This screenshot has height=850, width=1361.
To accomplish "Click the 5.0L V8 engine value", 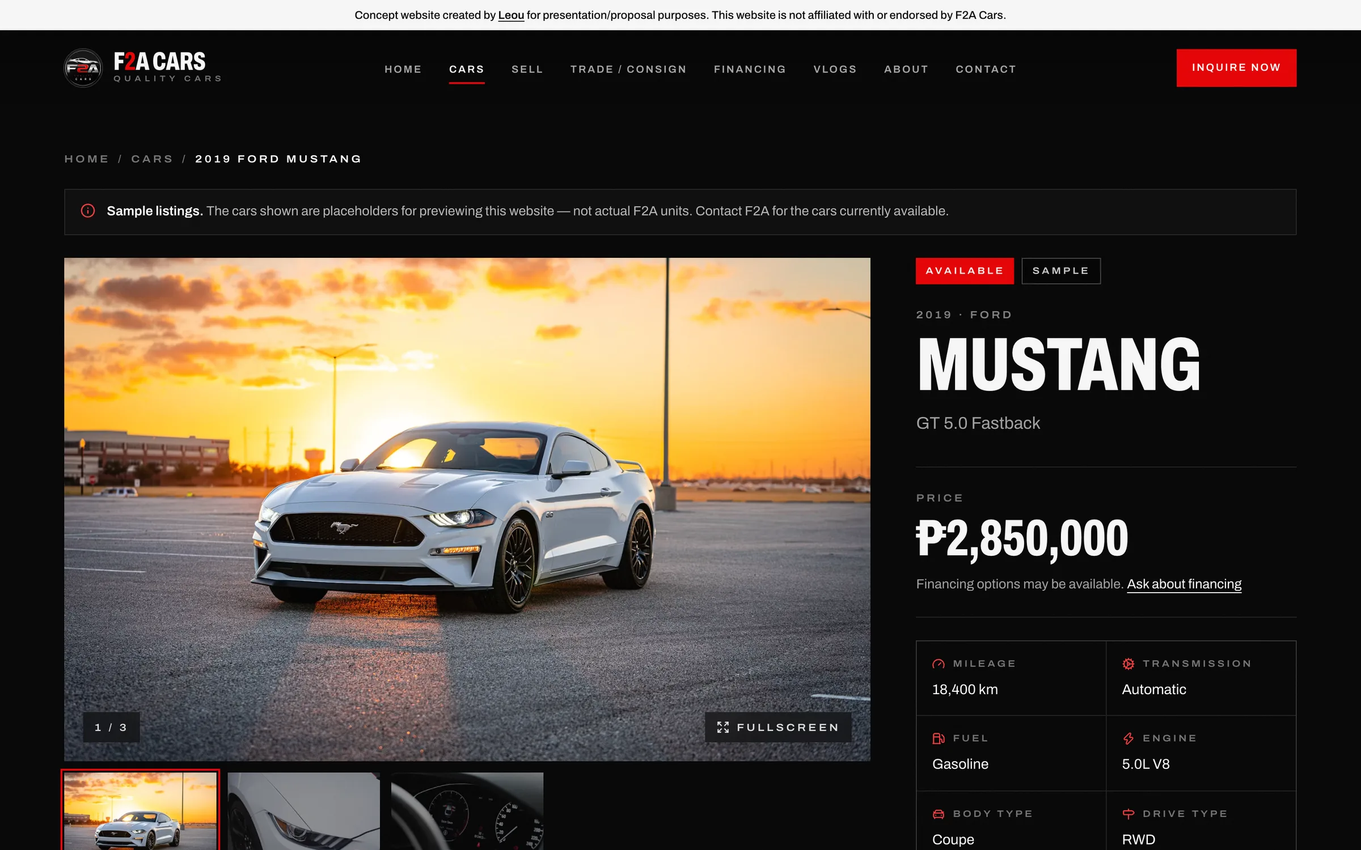I will 1146,764.
